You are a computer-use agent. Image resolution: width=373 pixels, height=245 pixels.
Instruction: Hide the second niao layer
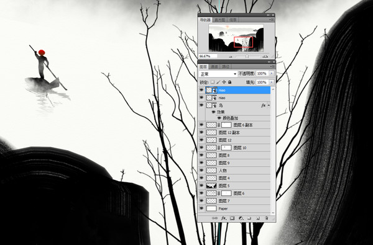pyautogui.click(x=201, y=97)
